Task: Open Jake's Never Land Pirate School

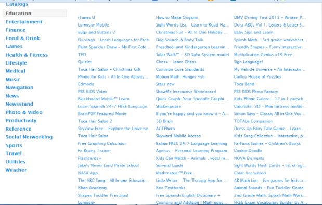Action: pyautogui.click(x=108, y=165)
